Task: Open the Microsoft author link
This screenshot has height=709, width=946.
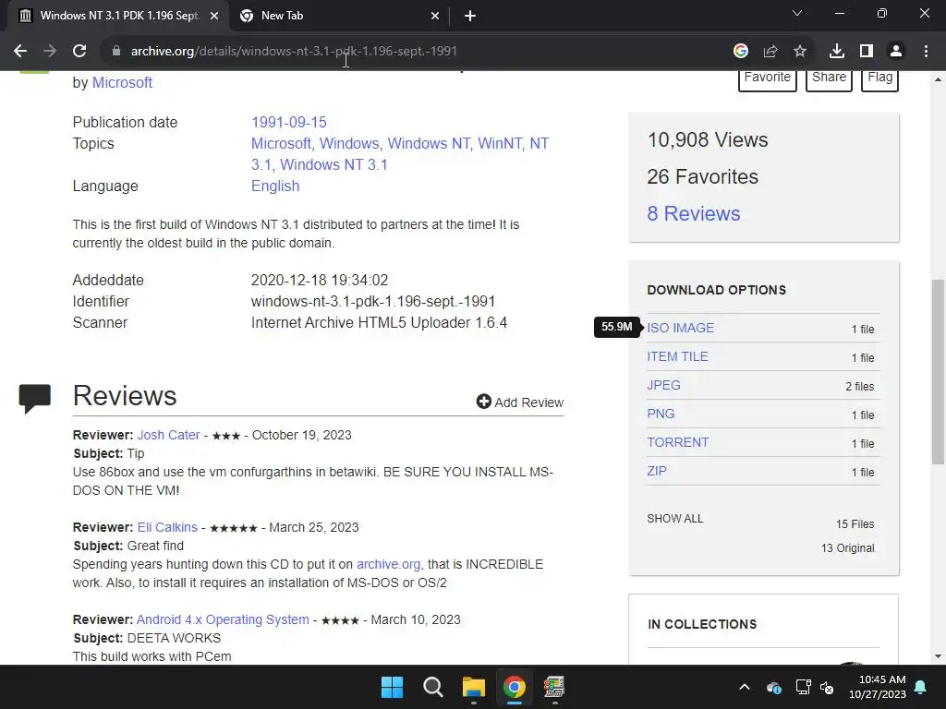Action: pos(122,82)
